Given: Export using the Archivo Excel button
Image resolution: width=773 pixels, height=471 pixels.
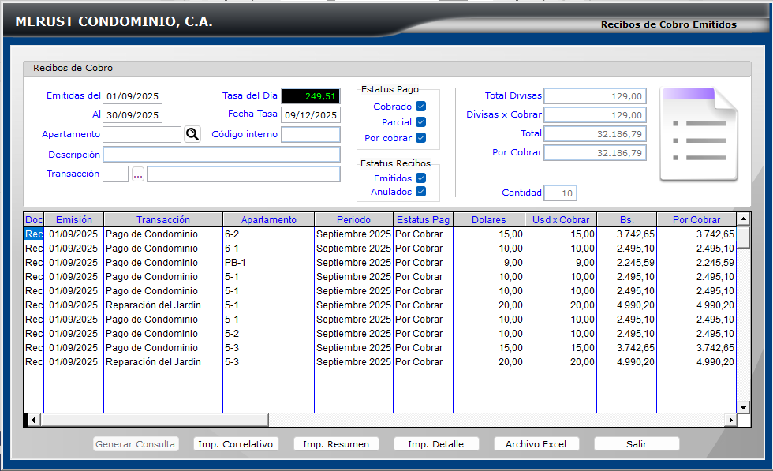Looking at the screenshot, I should click(536, 444).
